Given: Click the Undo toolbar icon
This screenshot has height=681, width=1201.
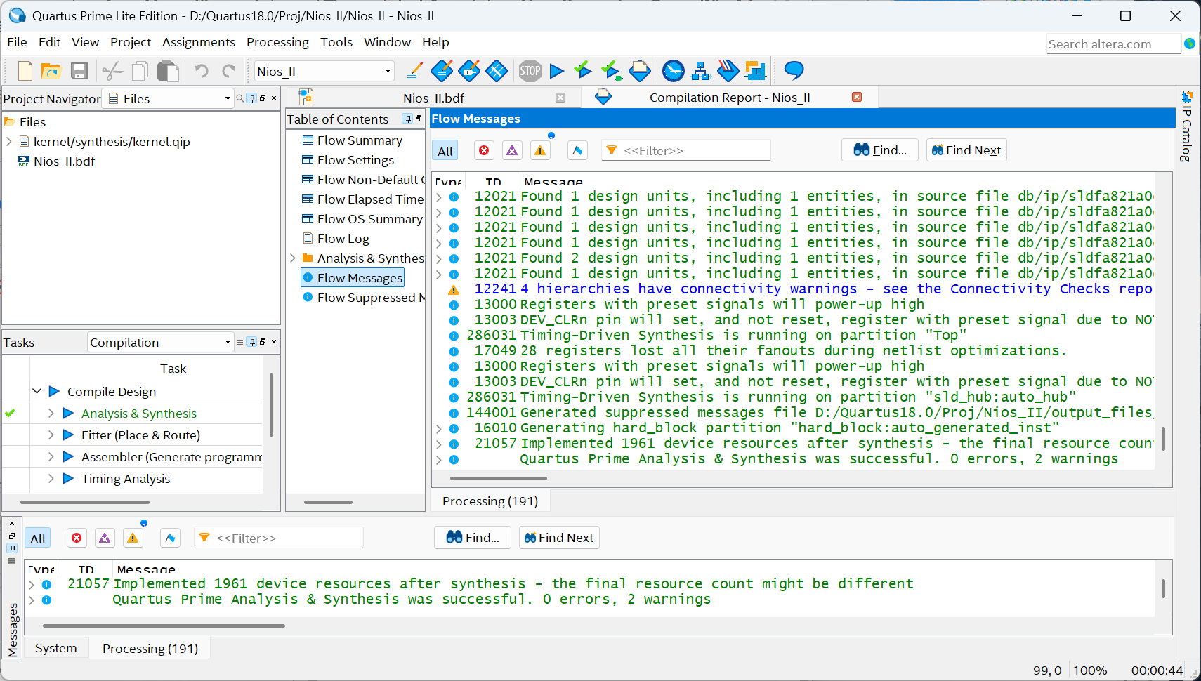Looking at the screenshot, I should (x=202, y=71).
